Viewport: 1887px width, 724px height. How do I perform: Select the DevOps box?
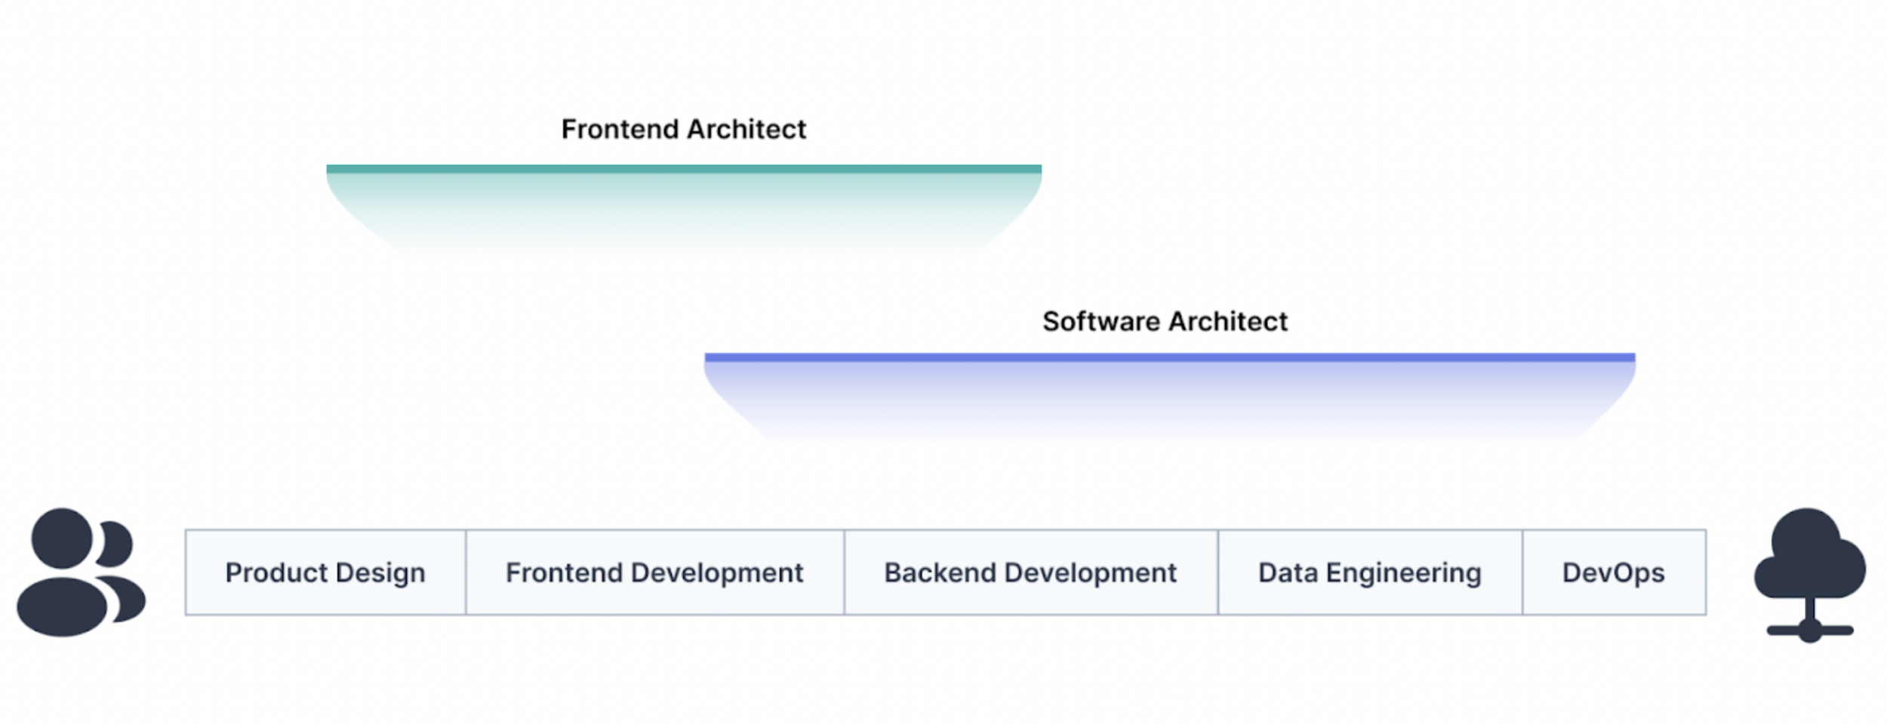tap(1614, 572)
